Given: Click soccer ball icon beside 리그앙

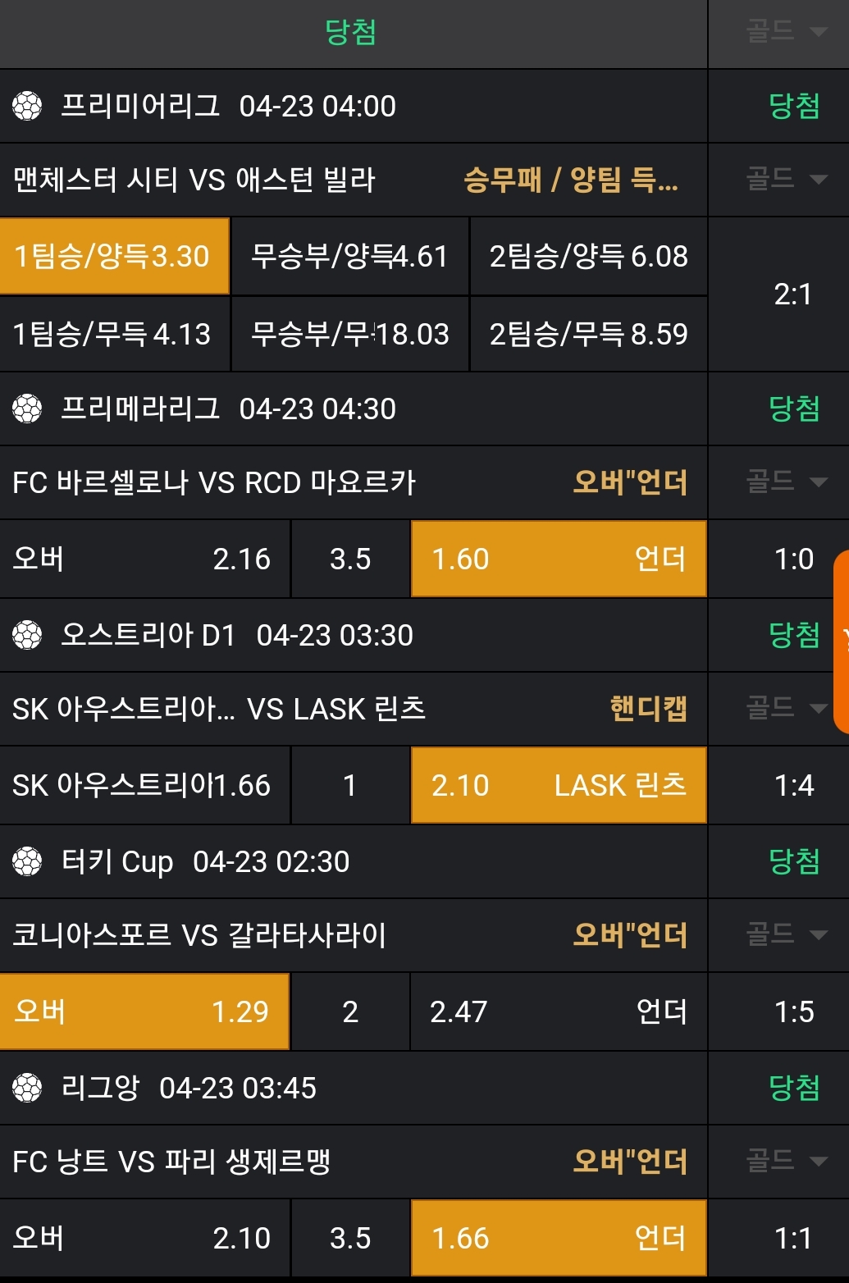Looking at the screenshot, I should coord(27,1088).
